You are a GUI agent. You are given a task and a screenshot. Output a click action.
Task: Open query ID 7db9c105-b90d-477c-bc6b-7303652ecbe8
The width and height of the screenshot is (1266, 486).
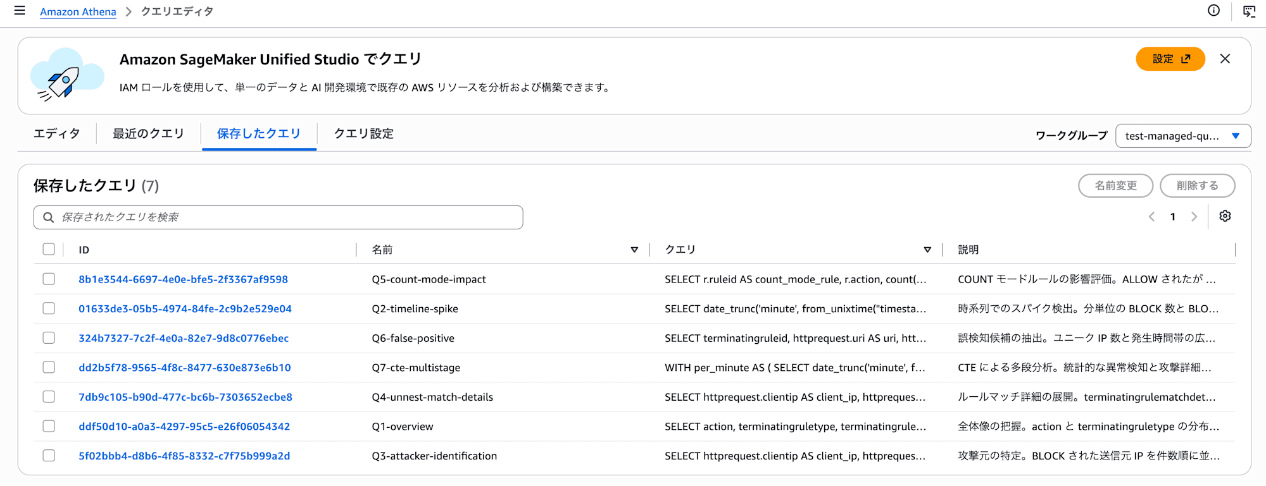[x=185, y=397]
